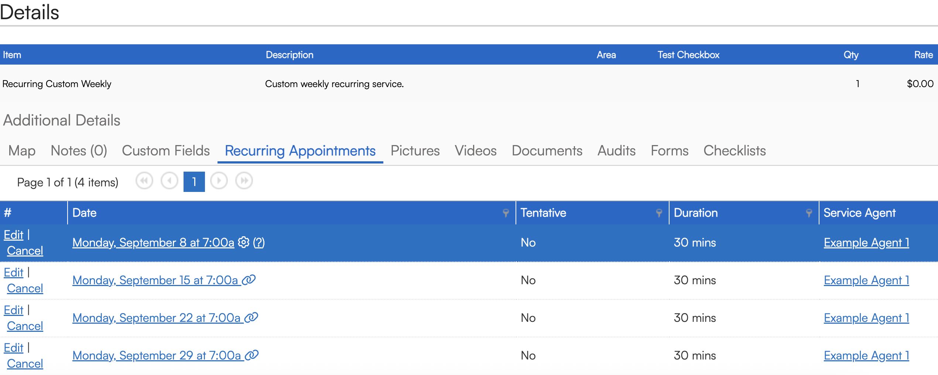The height and width of the screenshot is (375, 938).
Task: Open the Tentative column filter
Action: [659, 213]
